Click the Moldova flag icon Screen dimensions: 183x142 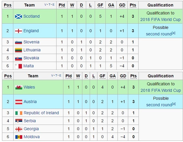(x=19, y=137)
